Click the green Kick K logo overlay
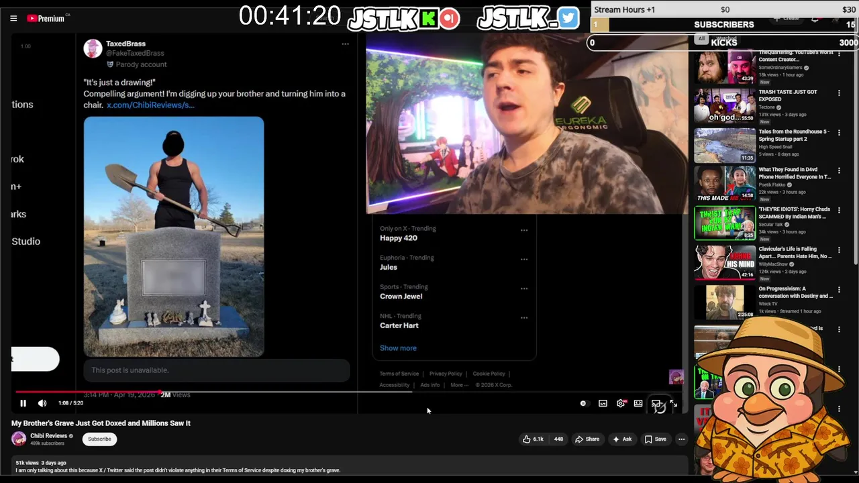This screenshot has width=859, height=483. click(x=428, y=19)
